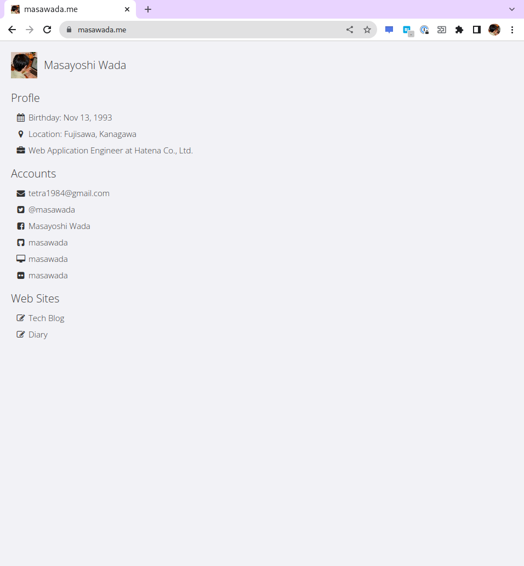524x566 pixels.
Task: Open a new tab with plus button
Action: 147,9
